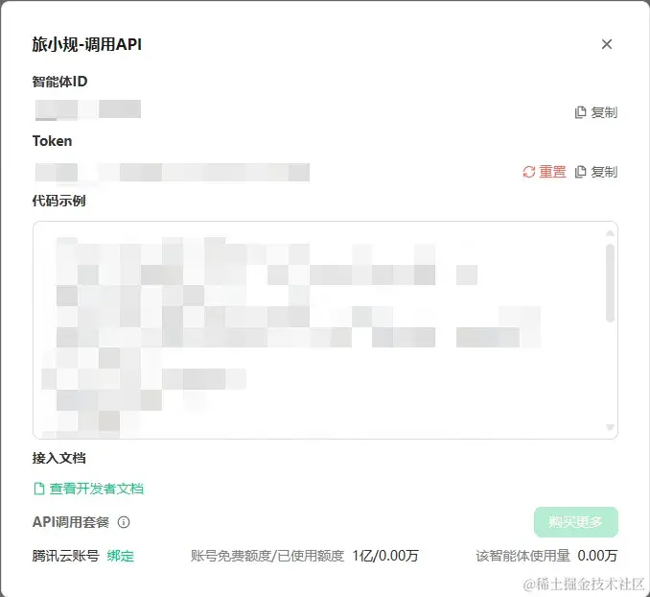Click the copy icon for 智能体ID
650x597 pixels.
click(x=580, y=112)
